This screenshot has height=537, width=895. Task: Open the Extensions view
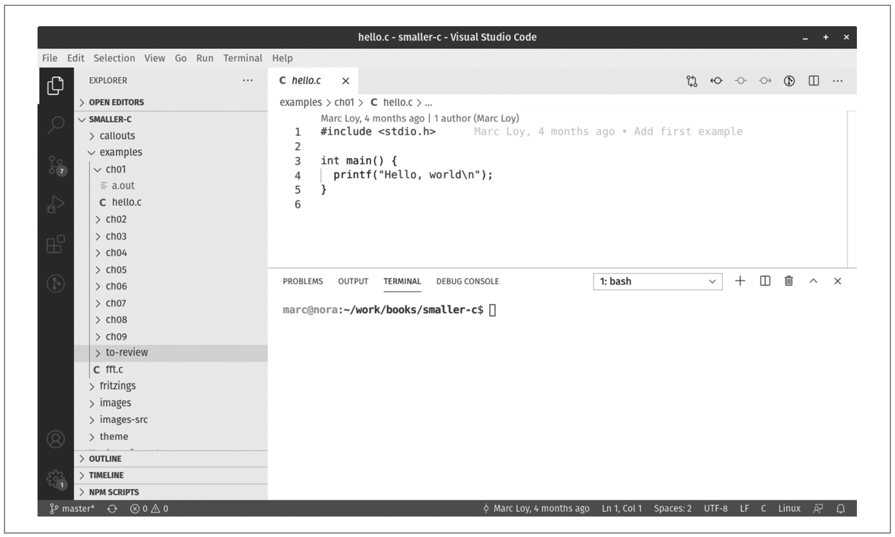(55, 244)
